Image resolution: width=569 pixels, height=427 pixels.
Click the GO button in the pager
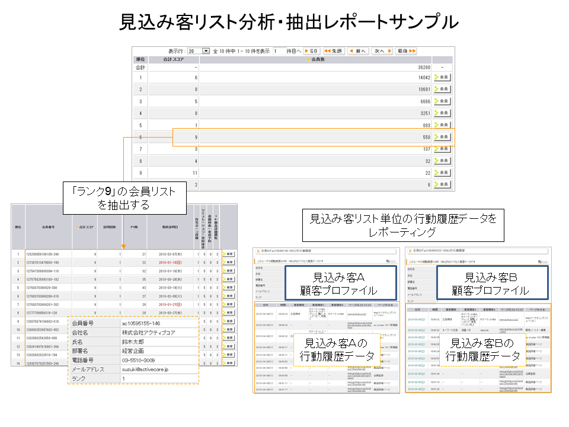point(311,51)
